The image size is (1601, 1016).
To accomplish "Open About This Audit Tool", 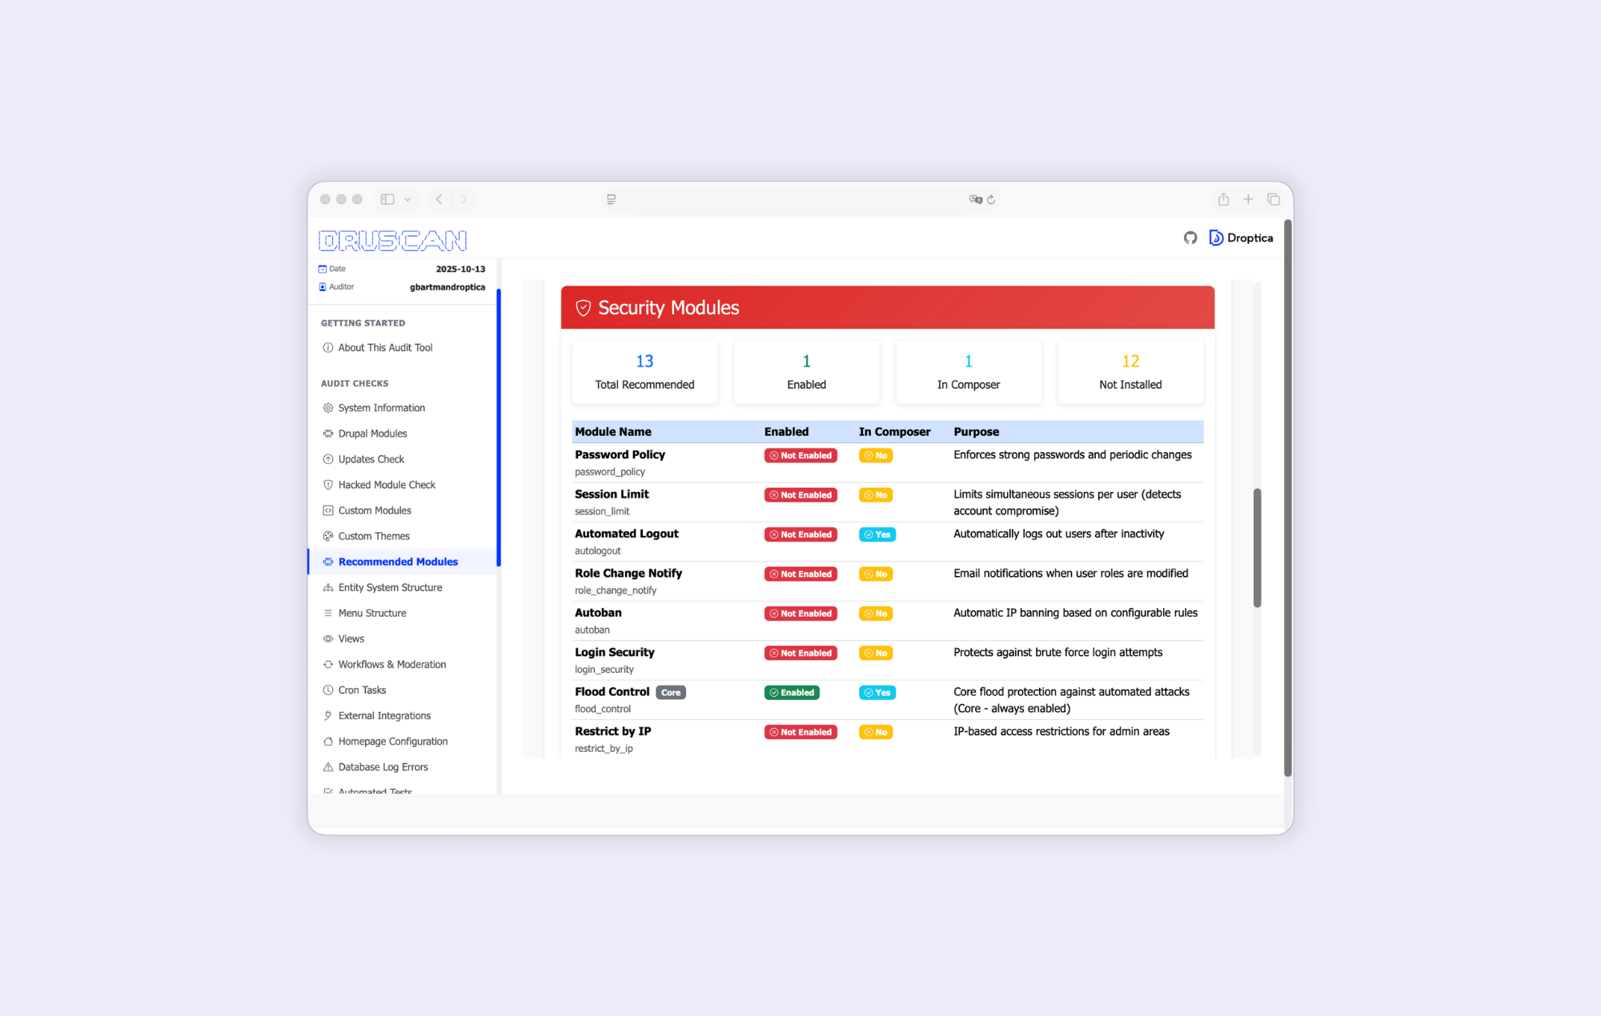I will (385, 347).
